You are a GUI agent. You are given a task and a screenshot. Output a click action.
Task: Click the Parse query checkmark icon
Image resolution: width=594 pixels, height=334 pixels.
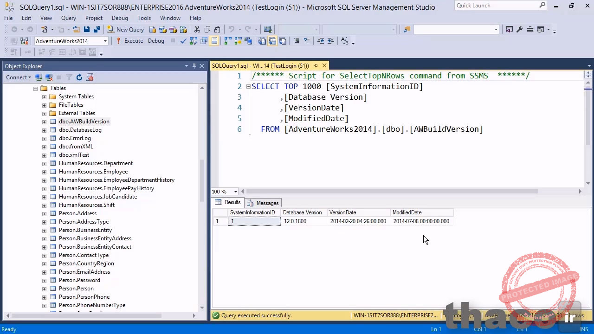point(183,41)
